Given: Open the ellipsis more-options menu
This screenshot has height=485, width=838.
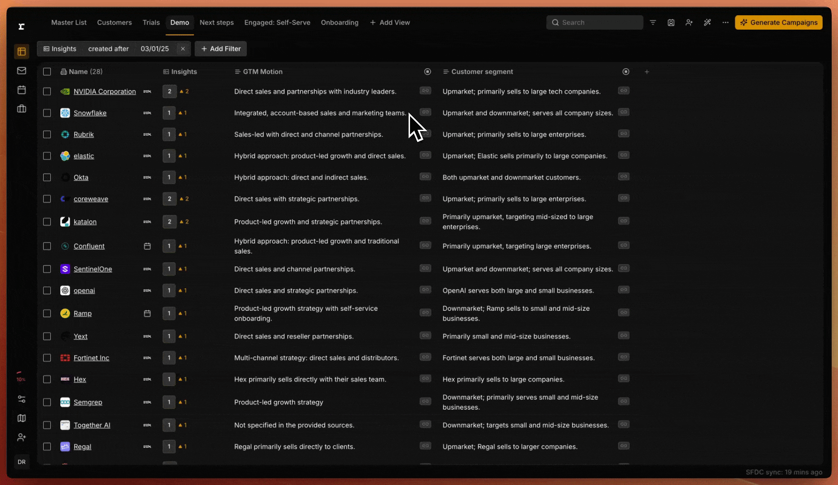Looking at the screenshot, I should (x=725, y=22).
